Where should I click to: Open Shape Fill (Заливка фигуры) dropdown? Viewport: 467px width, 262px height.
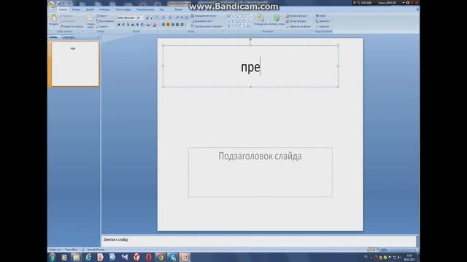click(x=297, y=16)
